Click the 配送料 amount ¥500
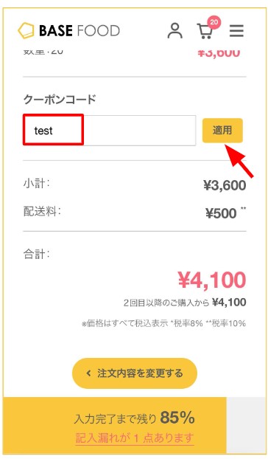 [221, 213]
